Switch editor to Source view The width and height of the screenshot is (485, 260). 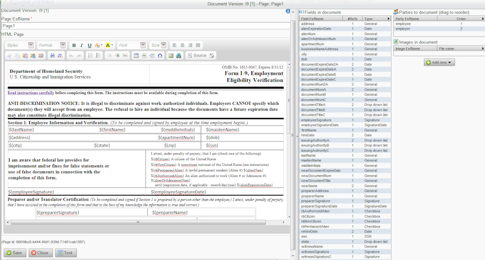[197, 56]
